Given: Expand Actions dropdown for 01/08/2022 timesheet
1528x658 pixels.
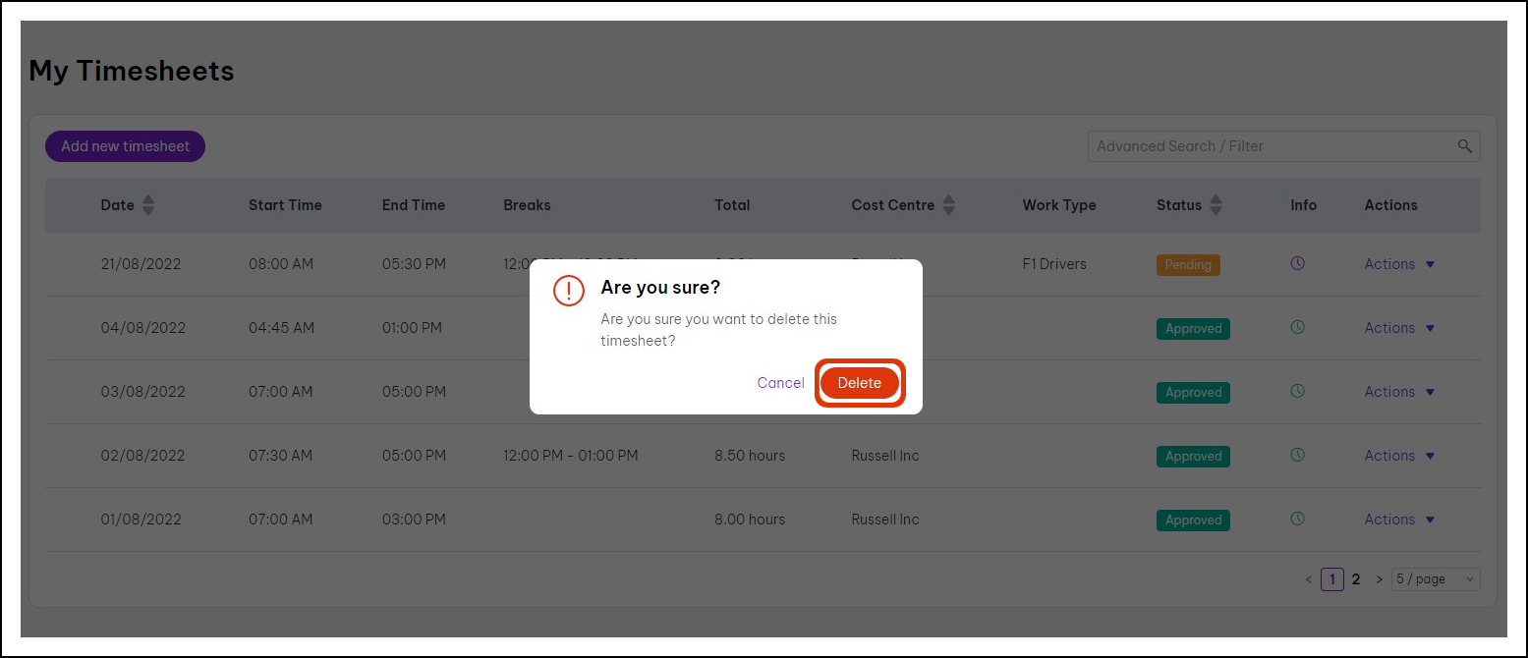Looking at the screenshot, I should click(1399, 520).
